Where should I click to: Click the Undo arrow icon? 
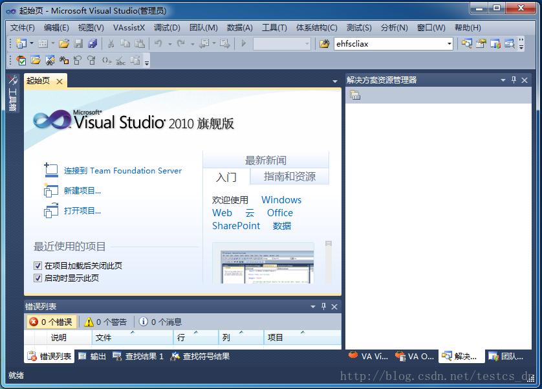click(x=158, y=44)
